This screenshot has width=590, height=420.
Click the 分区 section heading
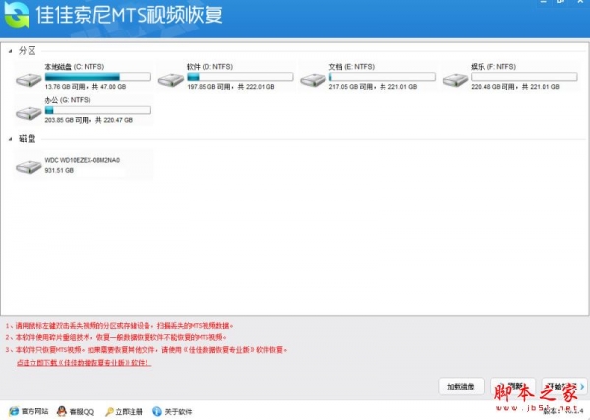tap(28, 51)
